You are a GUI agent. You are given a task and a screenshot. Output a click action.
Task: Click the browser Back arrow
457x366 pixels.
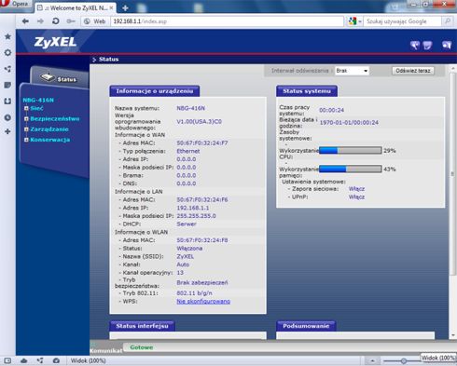coord(25,21)
